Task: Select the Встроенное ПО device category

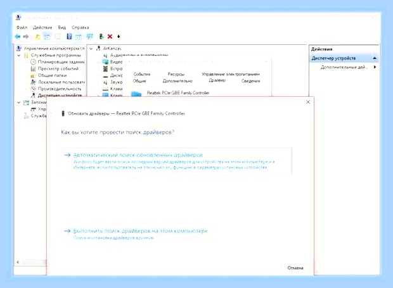Action: [x=116, y=68]
